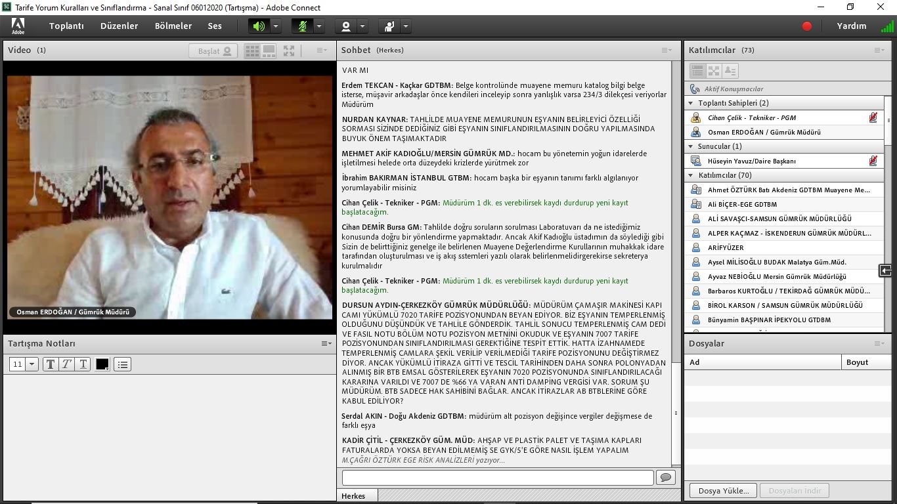The width and height of the screenshot is (897, 504).
Task: Send chat message with speech bubble icon
Action: [x=666, y=478]
